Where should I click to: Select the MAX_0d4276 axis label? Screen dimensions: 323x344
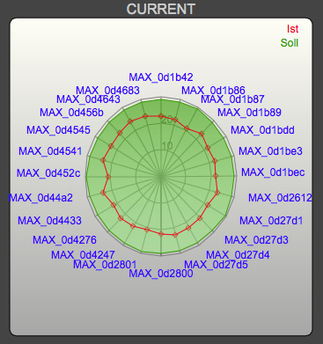(64, 240)
